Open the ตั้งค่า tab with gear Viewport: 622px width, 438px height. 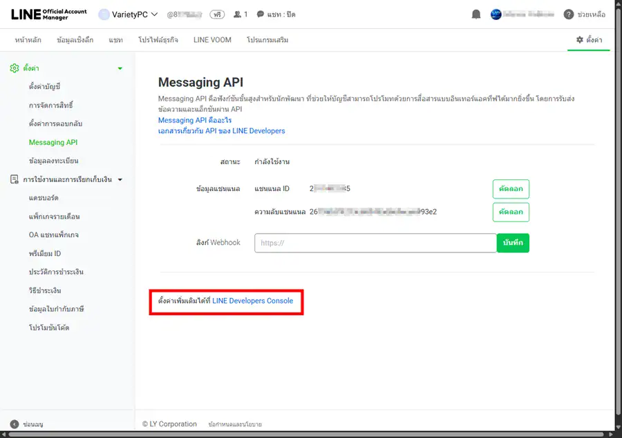click(x=589, y=39)
